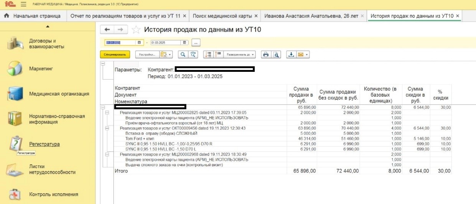The image size is (476, 204).
Task: Collapse the МЦ200002825 document group
Action: [x=107, y=113]
